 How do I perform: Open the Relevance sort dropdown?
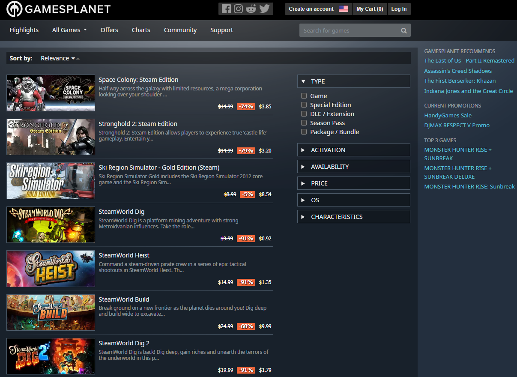(57, 58)
